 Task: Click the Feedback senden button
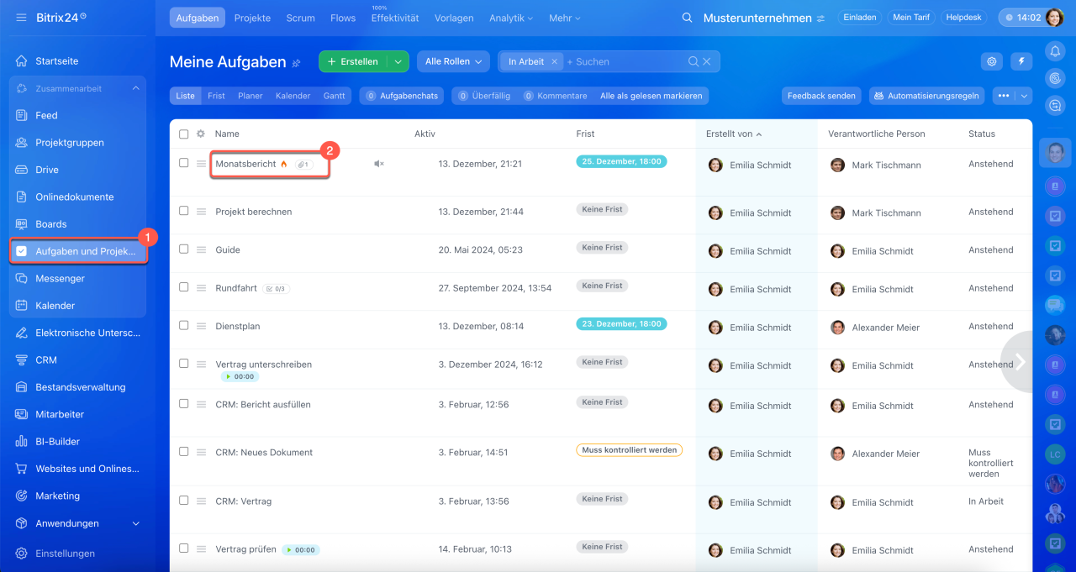[820, 96]
